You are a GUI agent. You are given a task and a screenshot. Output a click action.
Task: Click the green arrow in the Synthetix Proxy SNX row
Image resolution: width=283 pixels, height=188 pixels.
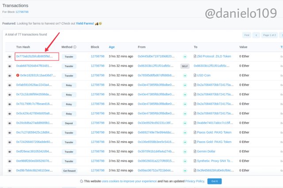[185, 161]
